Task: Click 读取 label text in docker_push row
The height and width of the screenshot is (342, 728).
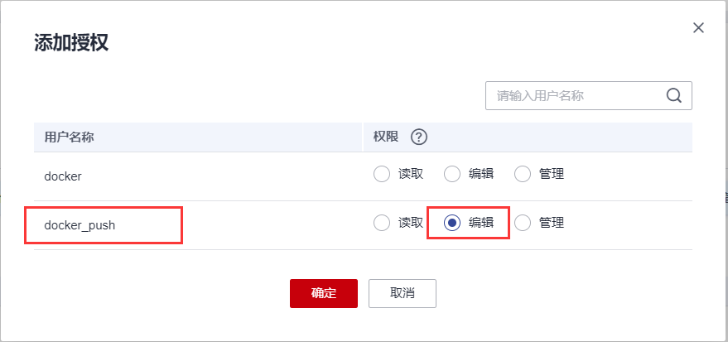Action: [x=411, y=224]
